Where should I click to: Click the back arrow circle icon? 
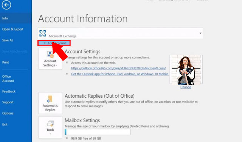click(6, 5)
